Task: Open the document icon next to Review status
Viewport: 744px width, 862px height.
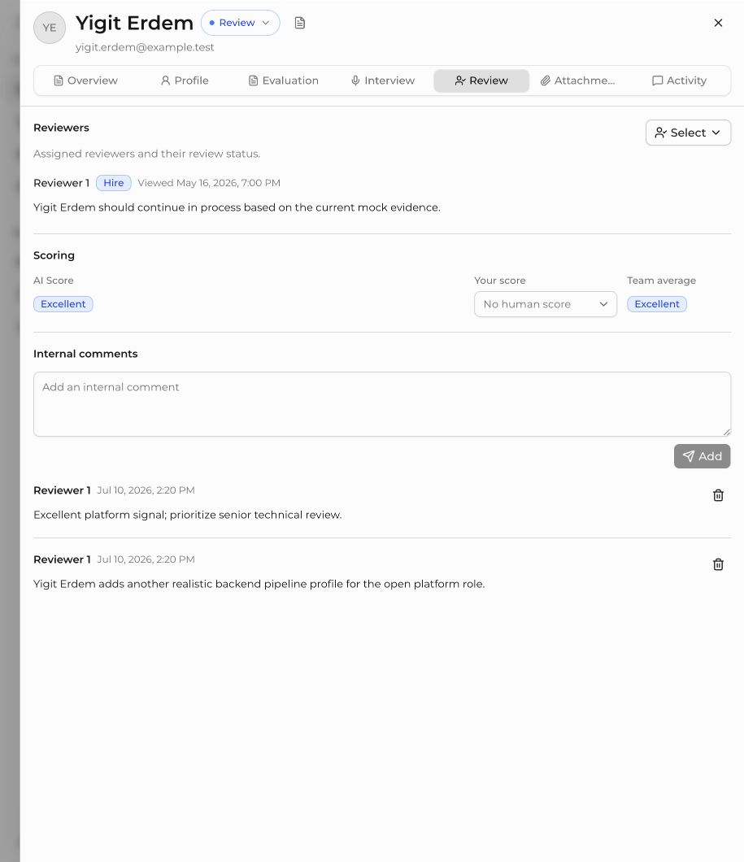Action: click(x=299, y=23)
